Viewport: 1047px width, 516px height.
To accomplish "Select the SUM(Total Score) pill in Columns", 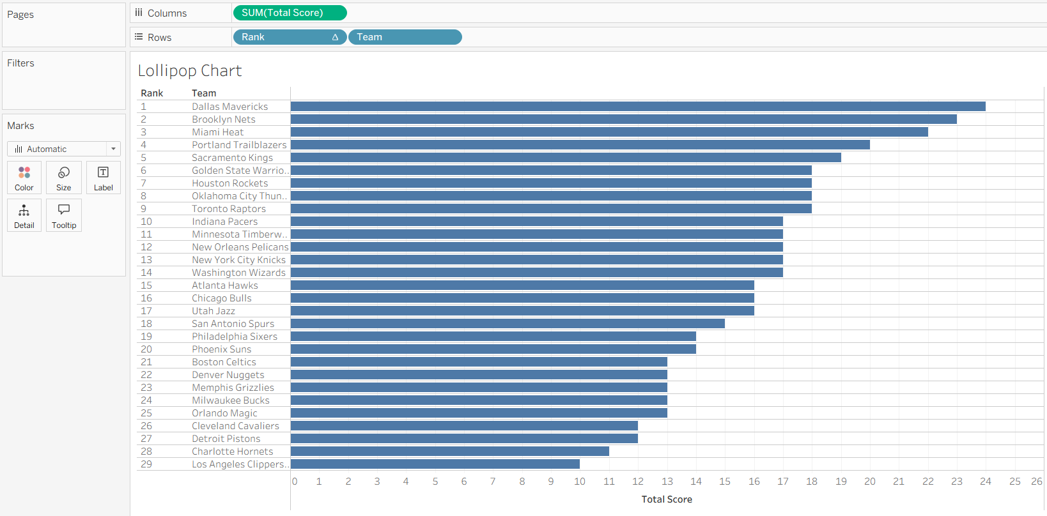I will (290, 13).
